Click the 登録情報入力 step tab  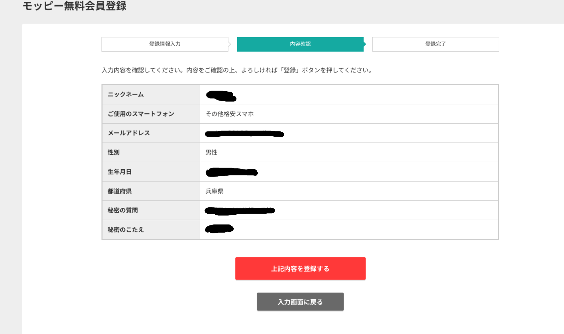point(165,44)
